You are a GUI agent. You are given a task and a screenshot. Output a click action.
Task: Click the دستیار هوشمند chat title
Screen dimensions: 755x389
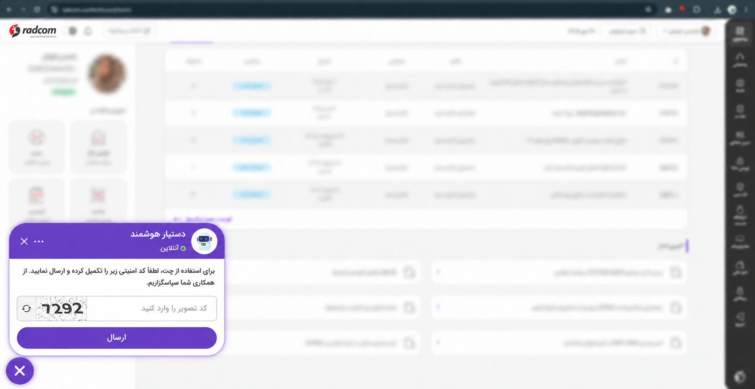tap(158, 234)
